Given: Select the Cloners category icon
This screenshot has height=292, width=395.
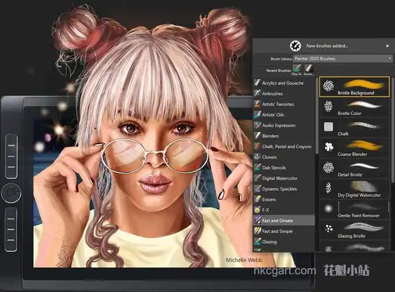Looking at the screenshot, I should click(257, 157).
